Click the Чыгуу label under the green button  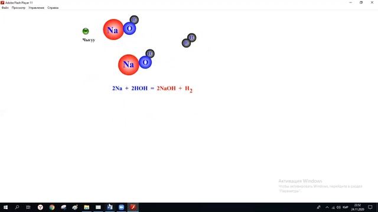tap(89, 40)
